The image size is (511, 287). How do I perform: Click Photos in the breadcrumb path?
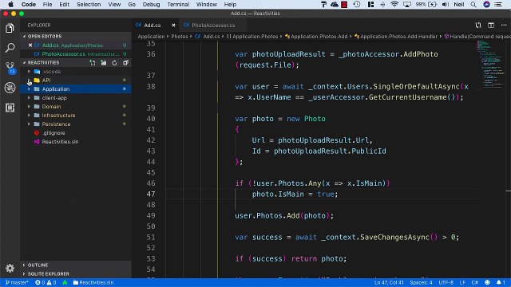[x=180, y=37]
